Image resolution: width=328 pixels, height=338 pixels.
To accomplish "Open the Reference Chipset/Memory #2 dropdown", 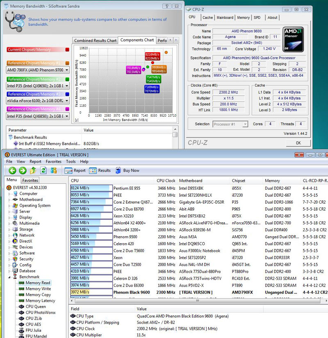I will [x=67, y=86].
